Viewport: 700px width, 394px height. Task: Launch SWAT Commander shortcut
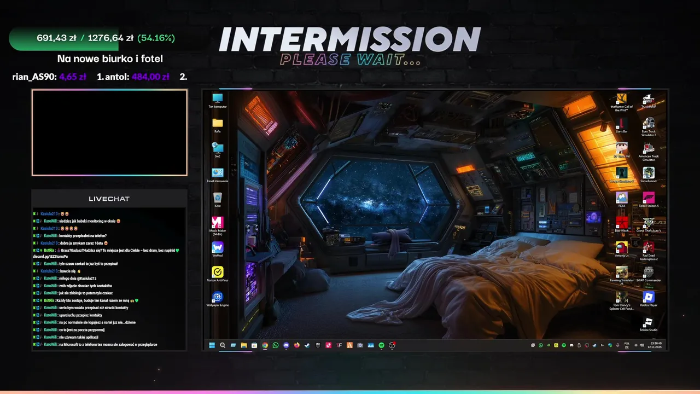[x=649, y=274]
